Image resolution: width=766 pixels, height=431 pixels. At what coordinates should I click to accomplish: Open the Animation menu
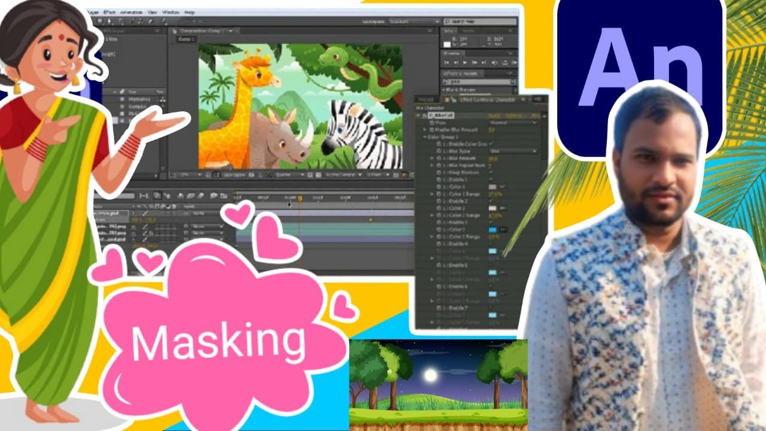tap(131, 12)
